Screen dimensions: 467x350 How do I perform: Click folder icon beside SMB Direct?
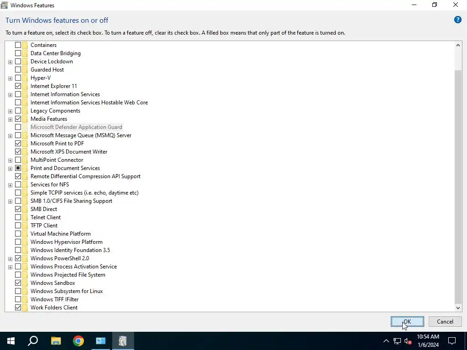(25, 209)
